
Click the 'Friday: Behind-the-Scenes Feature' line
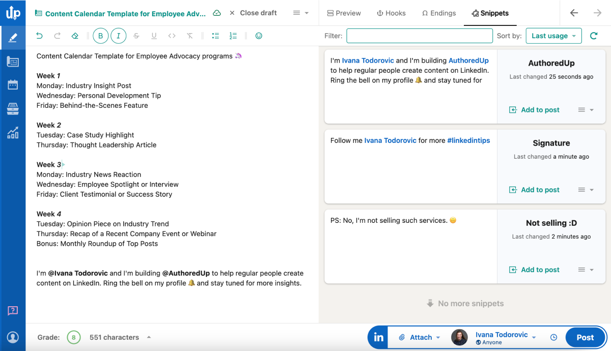pyautogui.click(x=92, y=105)
